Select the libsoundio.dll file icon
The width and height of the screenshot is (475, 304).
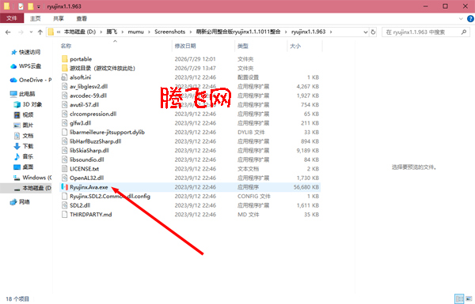point(64,160)
